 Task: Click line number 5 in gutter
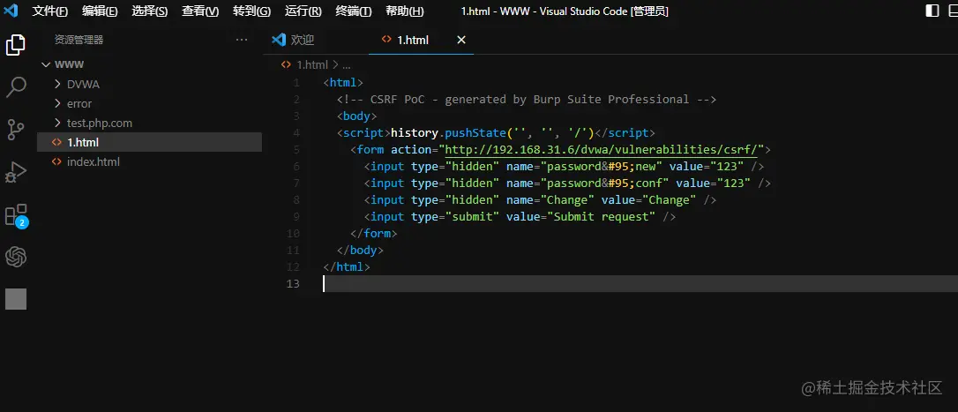[296, 150]
